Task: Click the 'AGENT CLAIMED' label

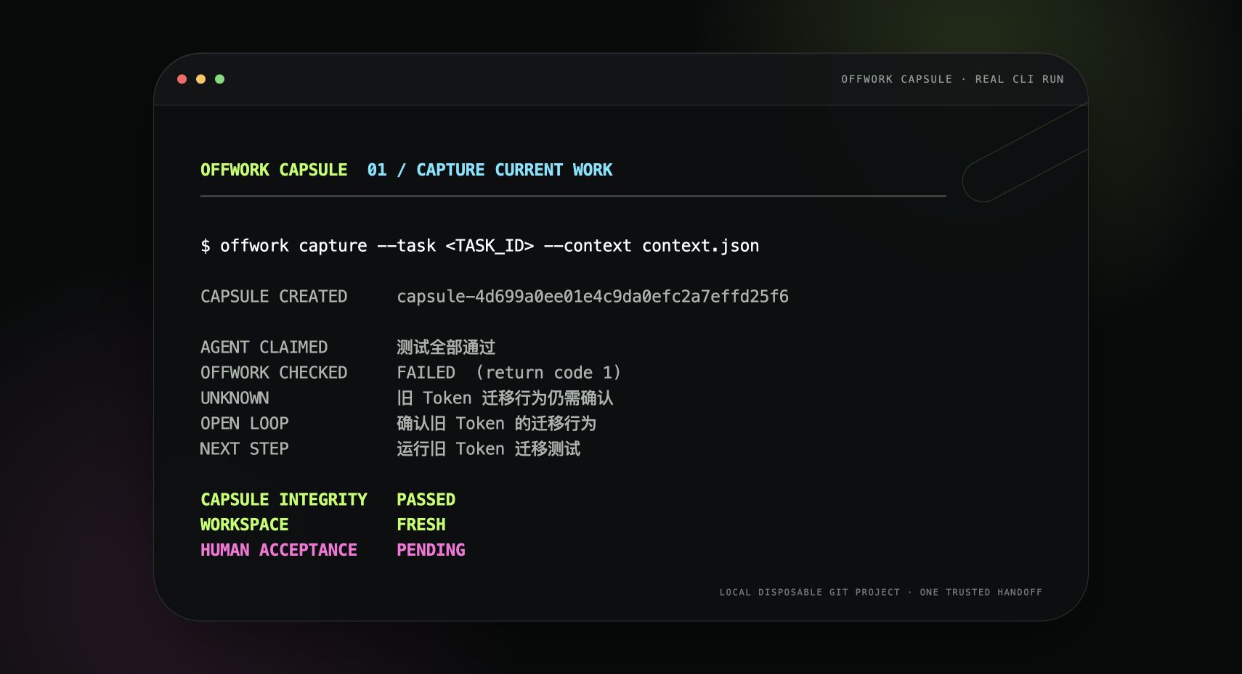Action: point(264,348)
